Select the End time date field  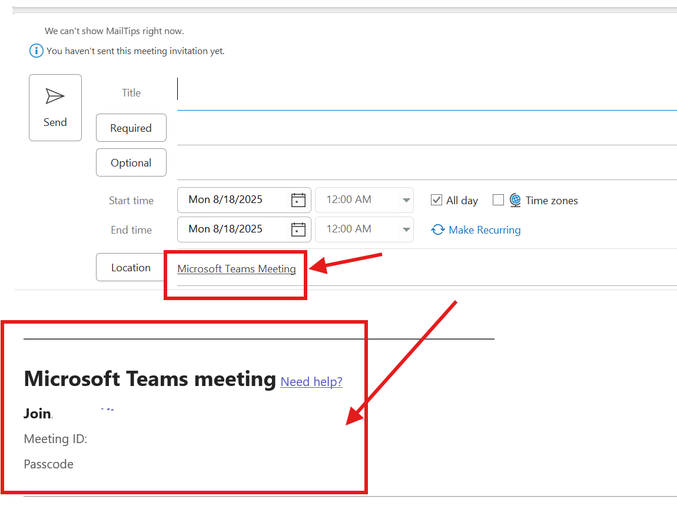[244, 229]
